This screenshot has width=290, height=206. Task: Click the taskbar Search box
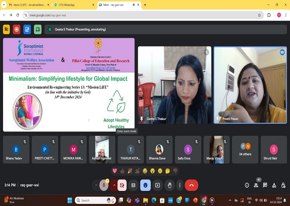pyautogui.click(x=95, y=200)
